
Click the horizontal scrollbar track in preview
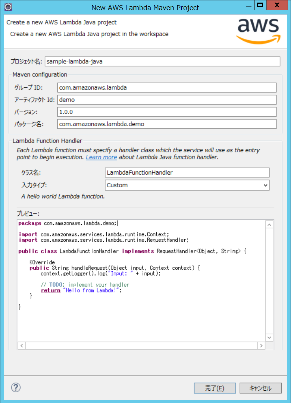(141, 346)
